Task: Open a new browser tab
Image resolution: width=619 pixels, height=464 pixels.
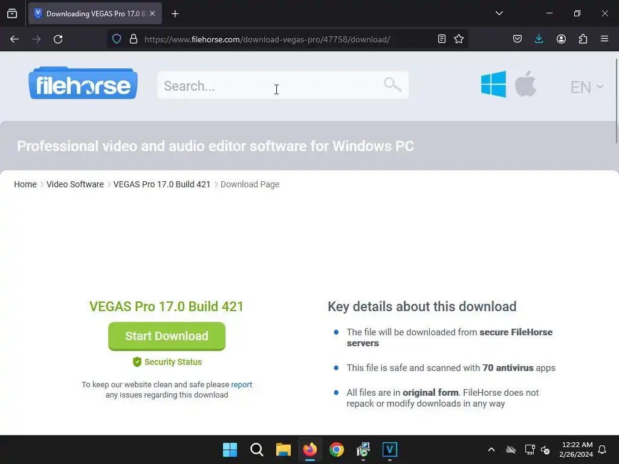Action: [175, 14]
